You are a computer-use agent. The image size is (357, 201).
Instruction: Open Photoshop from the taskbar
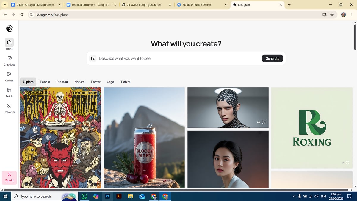tap(107, 196)
